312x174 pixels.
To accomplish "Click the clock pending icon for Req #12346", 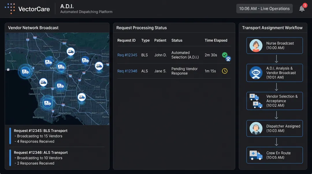I will click(225, 71).
